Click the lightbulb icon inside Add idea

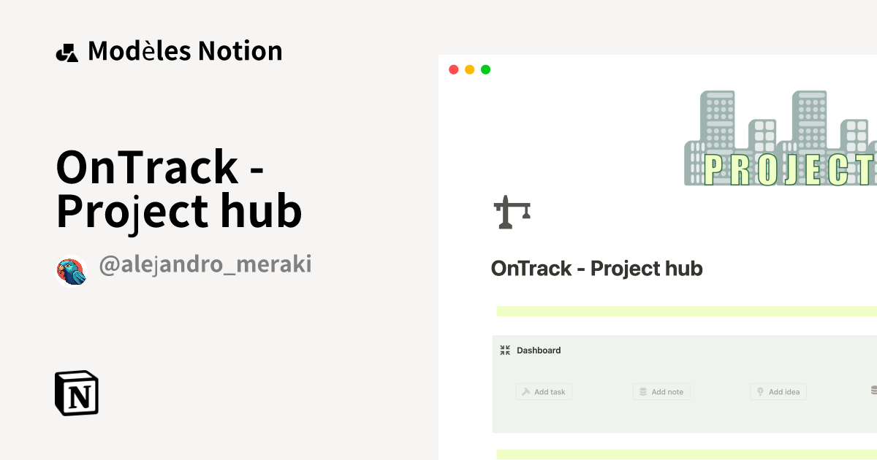(760, 391)
